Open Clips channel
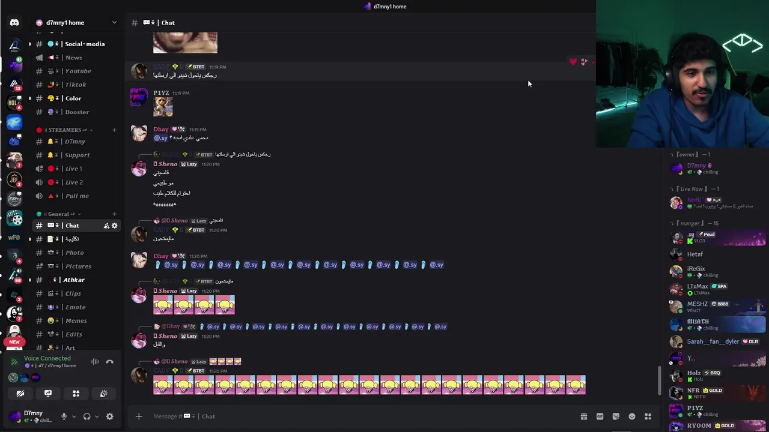The image size is (769, 432). [77, 293]
